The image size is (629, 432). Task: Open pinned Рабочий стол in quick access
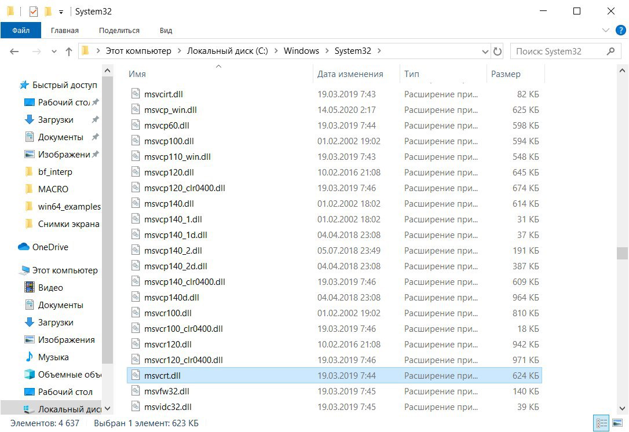pos(63,102)
